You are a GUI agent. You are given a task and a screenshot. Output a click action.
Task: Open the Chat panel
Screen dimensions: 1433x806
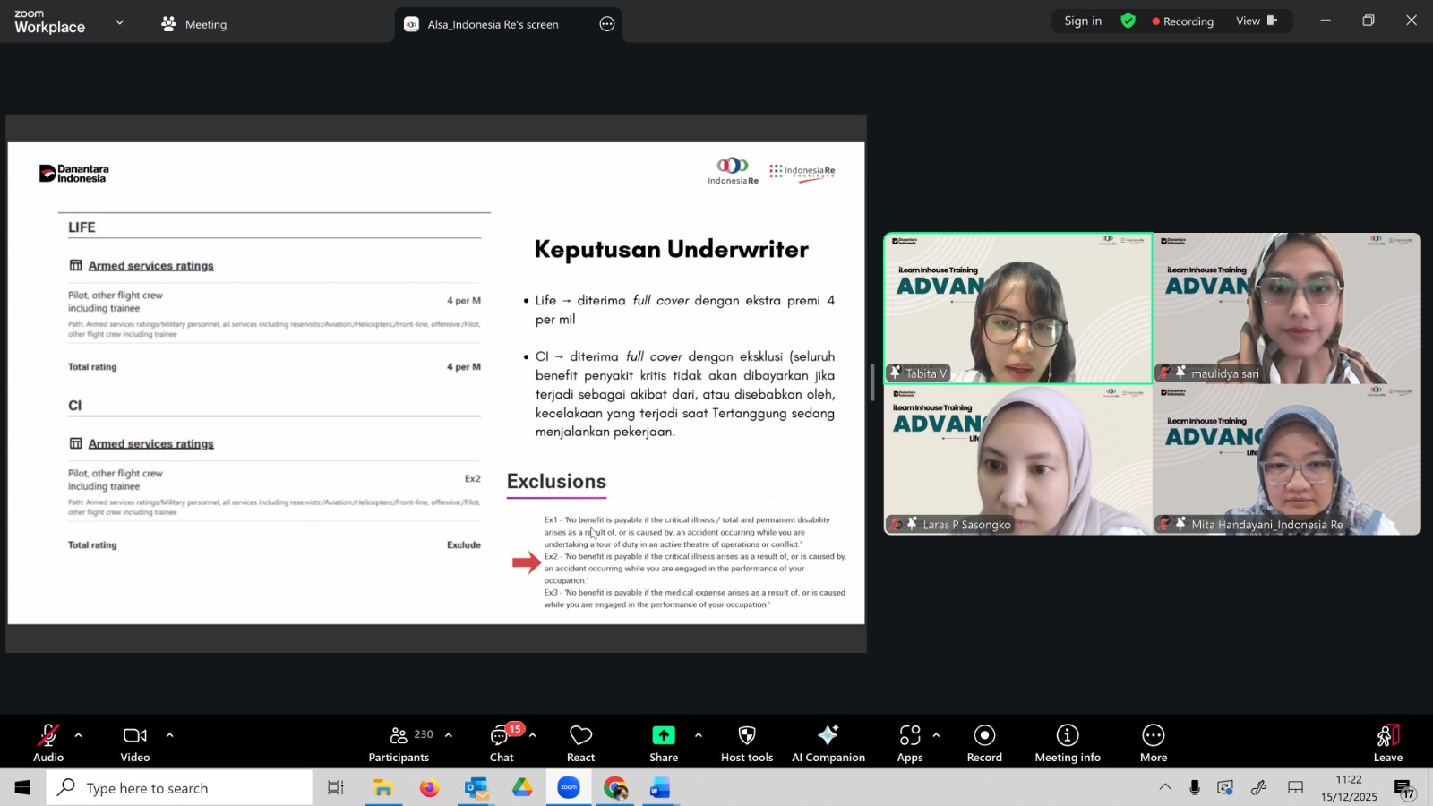[501, 742]
